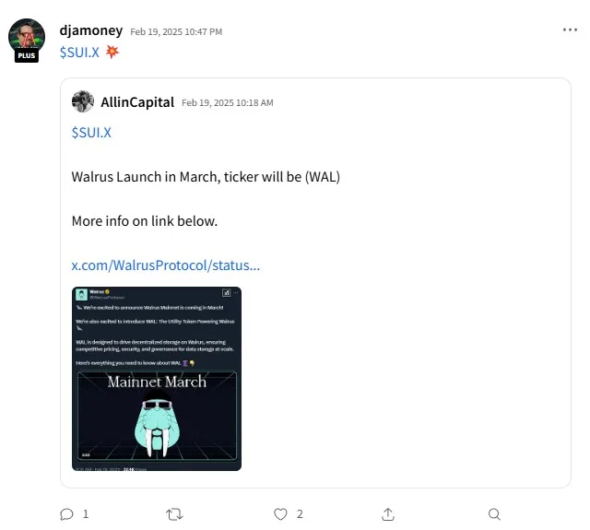The image size is (590, 530).
Task: Open the quoted post text about Walrus Launch
Action: 206,177
